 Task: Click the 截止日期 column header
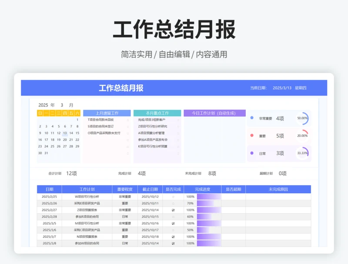coord(150,189)
